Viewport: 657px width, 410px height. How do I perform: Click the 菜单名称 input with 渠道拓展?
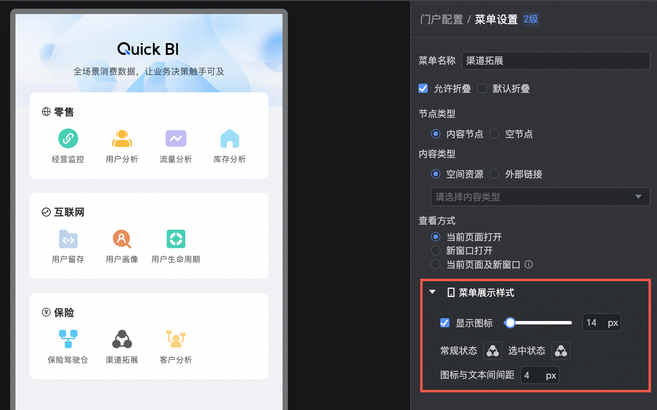pos(556,60)
